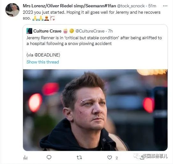
Task: Click the 'Culture Crave' account name
Action: pyautogui.click(x=47, y=31)
